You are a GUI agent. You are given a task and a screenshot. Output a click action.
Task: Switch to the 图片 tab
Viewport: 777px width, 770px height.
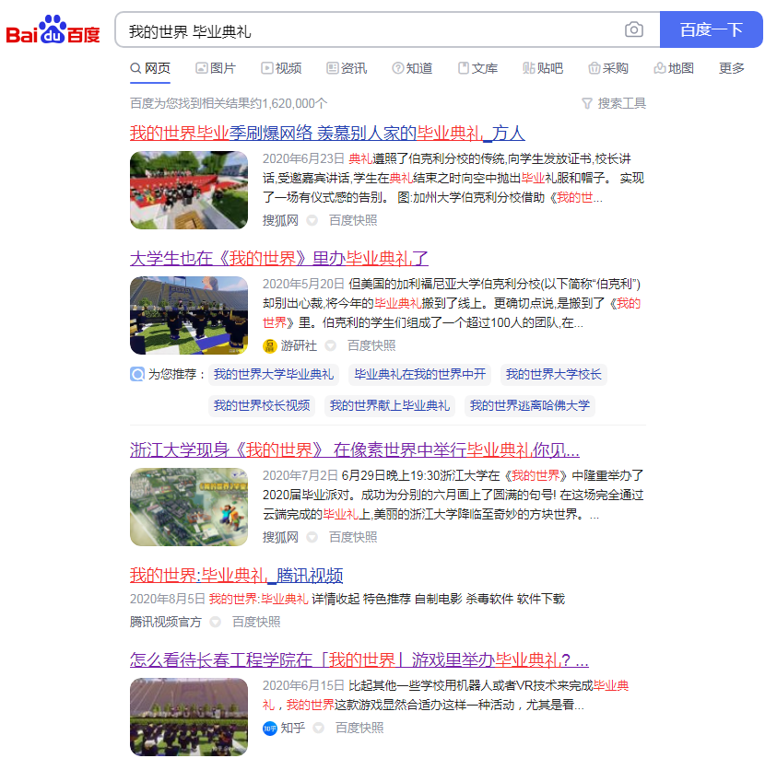pos(216,68)
